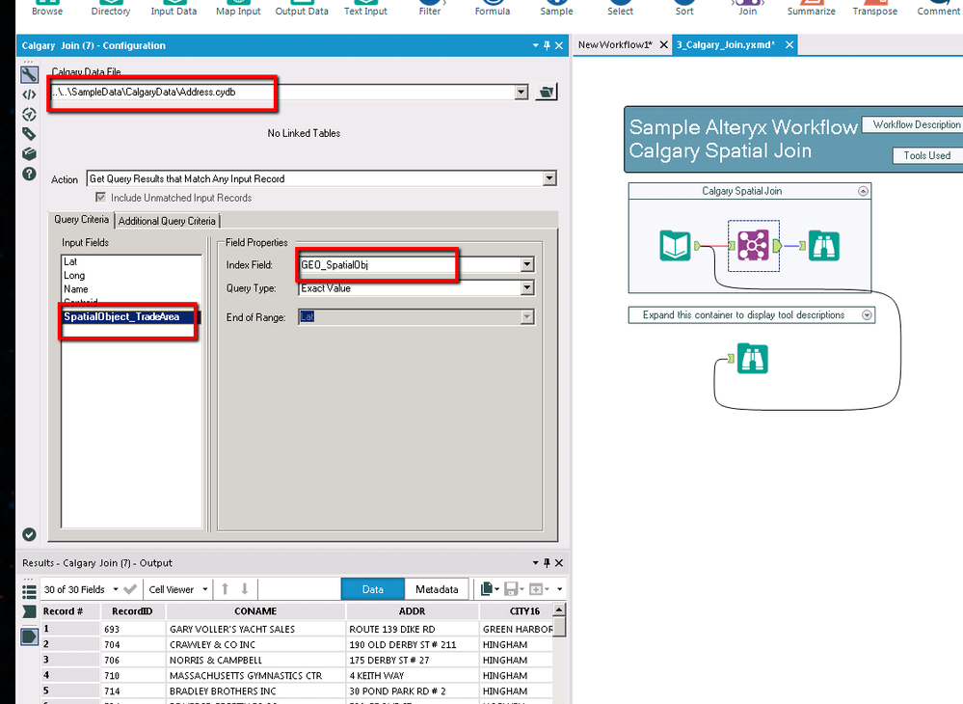Screen dimensions: 963x704
Task: Click the copy results icon
Action: coord(487,589)
